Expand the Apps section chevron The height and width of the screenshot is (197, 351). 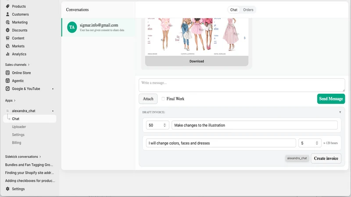click(x=15, y=101)
